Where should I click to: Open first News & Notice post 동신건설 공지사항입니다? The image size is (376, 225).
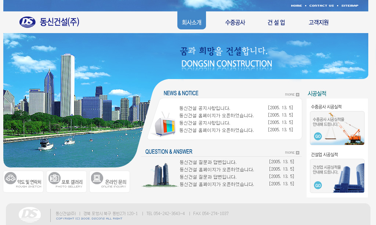point(205,108)
